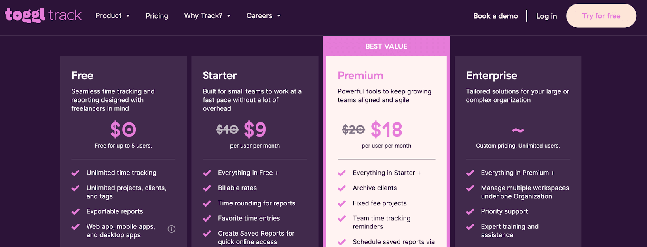Click checkmark icon beside Fixed fee projects
This screenshot has height=247, width=647.
click(342, 203)
